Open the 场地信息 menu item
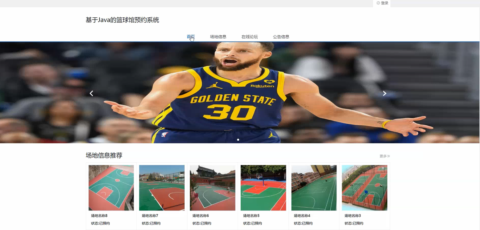The image size is (480, 230). 218,37
